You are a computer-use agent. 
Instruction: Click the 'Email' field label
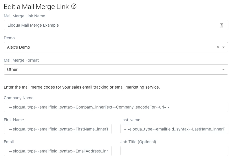click(9, 142)
